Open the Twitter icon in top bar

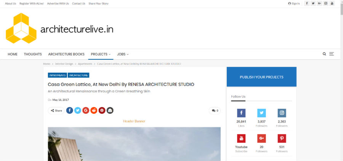(313, 3)
